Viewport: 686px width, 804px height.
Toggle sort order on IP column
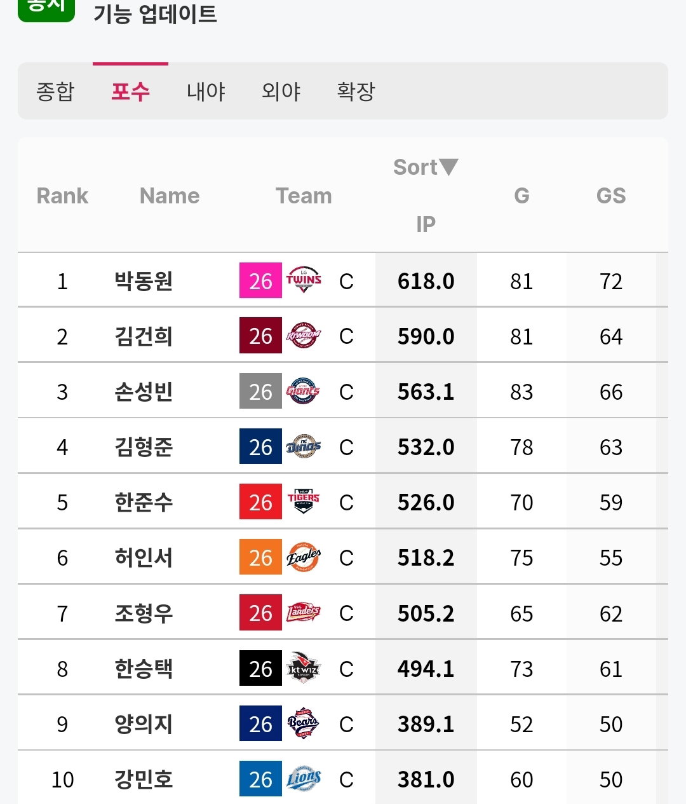click(x=426, y=195)
